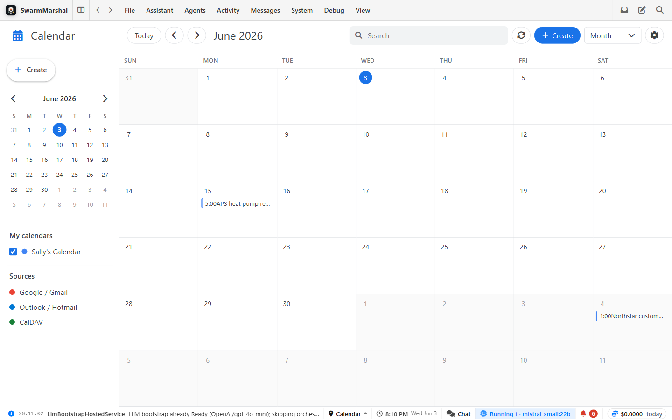Click the June 2026 heading text
This screenshot has width=672, height=420.
(238, 35)
